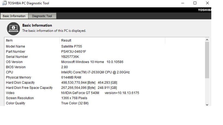Select the True Color (32 Bit) value
Image resolution: width=223 pixels, height=125 pixels.
[75, 103]
